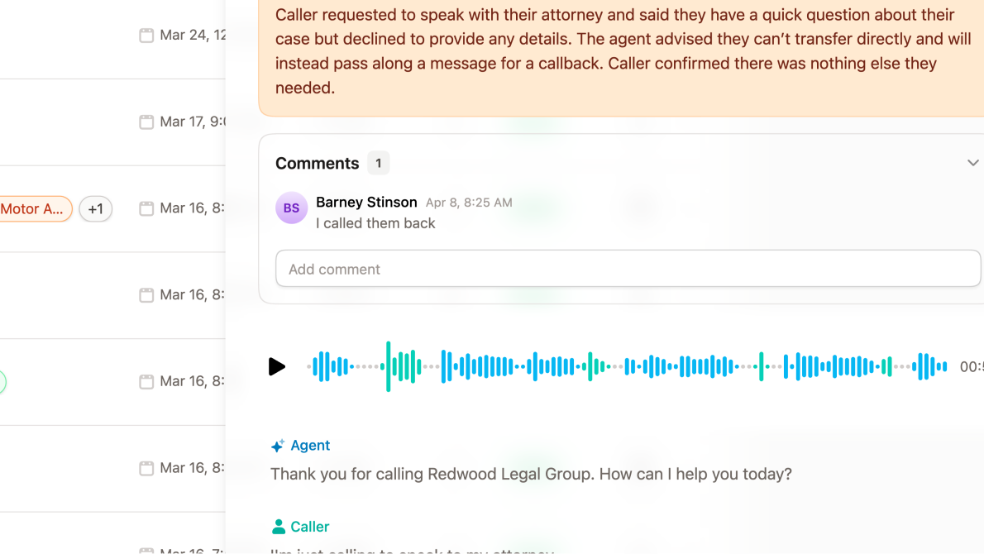Image resolution: width=984 pixels, height=554 pixels.
Task: Click the calendar icon beside the Mar 24 call
Action: (x=146, y=35)
